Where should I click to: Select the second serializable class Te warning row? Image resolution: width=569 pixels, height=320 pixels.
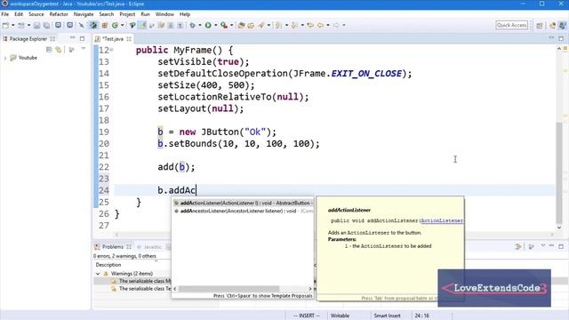[x=145, y=288]
